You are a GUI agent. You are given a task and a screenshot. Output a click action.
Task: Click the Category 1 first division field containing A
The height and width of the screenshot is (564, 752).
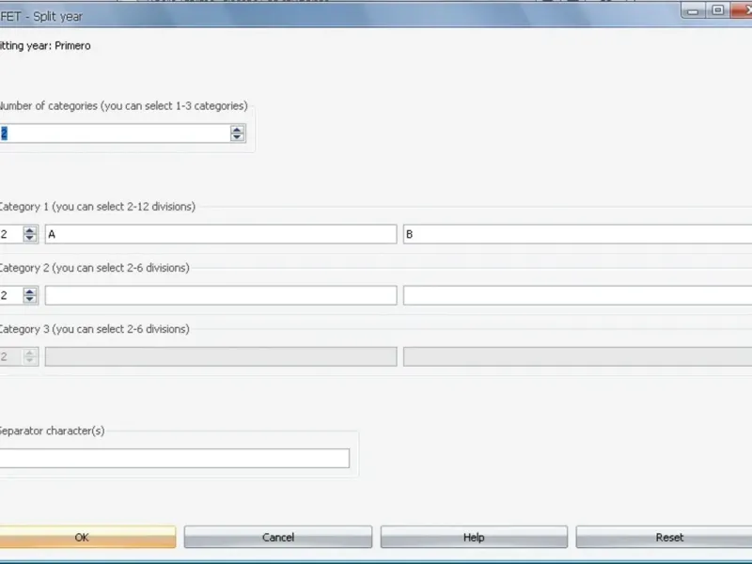(x=221, y=234)
